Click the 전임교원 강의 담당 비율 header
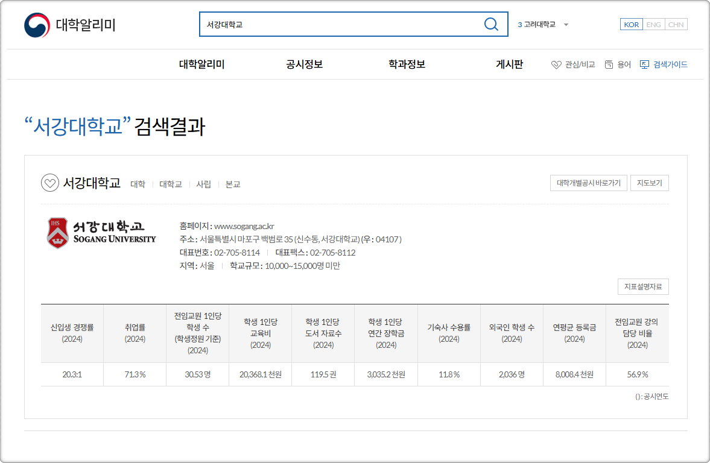Viewport: 710px width, 463px height. [x=638, y=333]
